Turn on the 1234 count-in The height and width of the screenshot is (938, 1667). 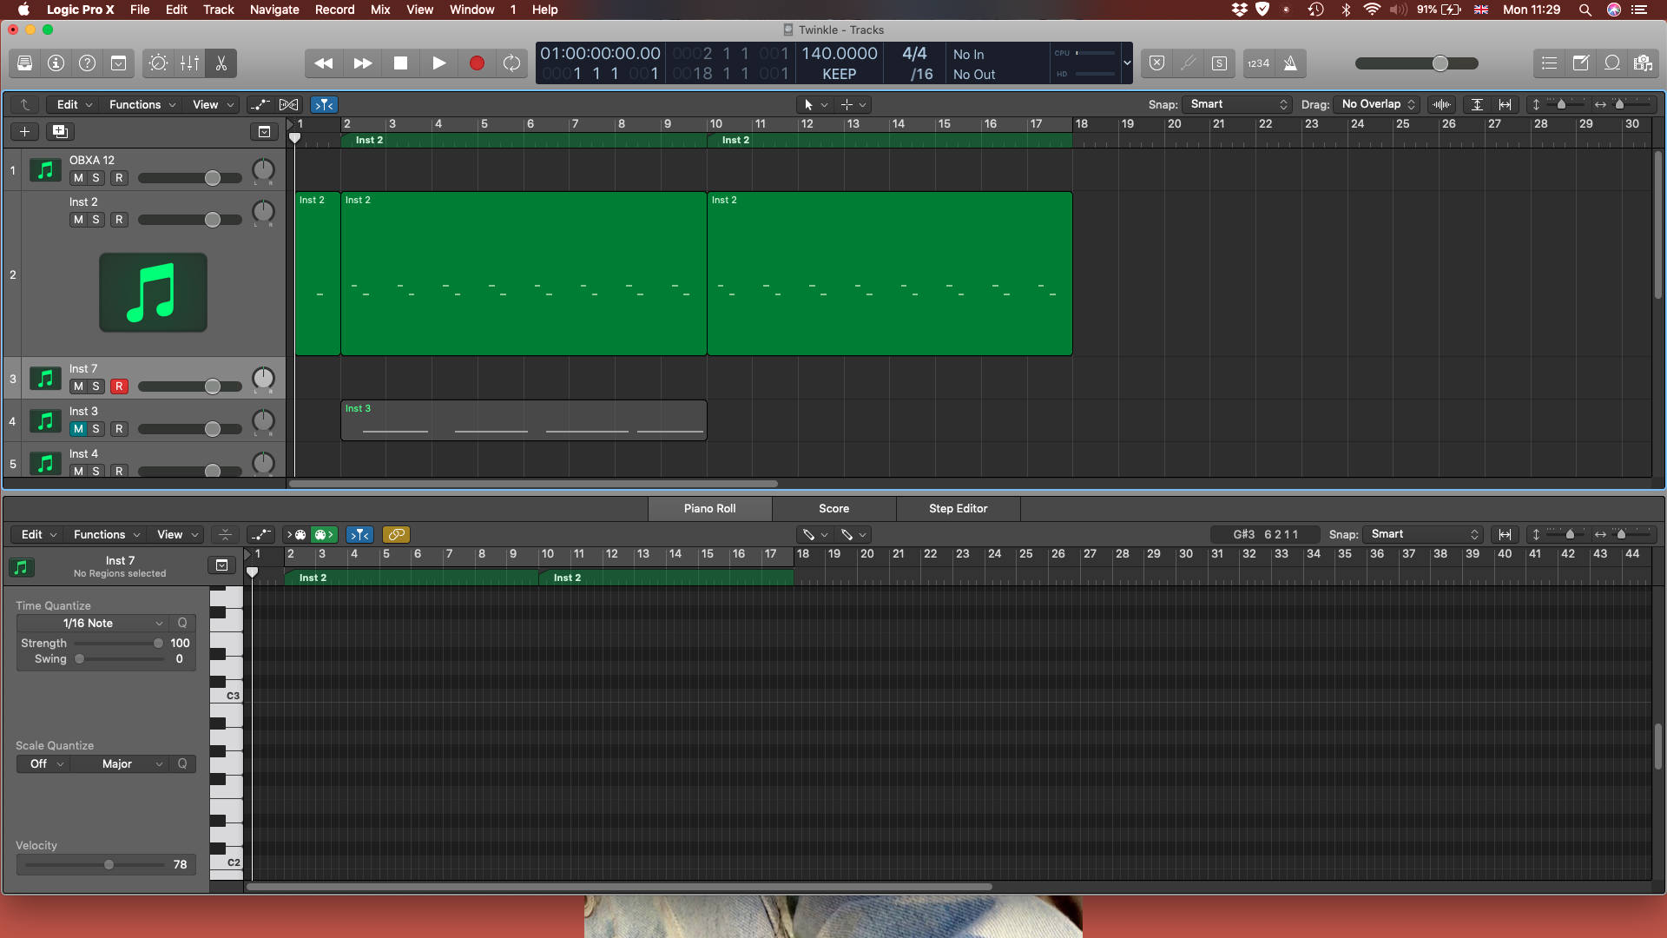[1261, 63]
